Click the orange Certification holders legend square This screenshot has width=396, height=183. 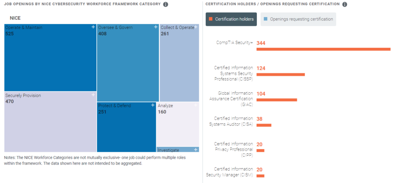click(211, 19)
